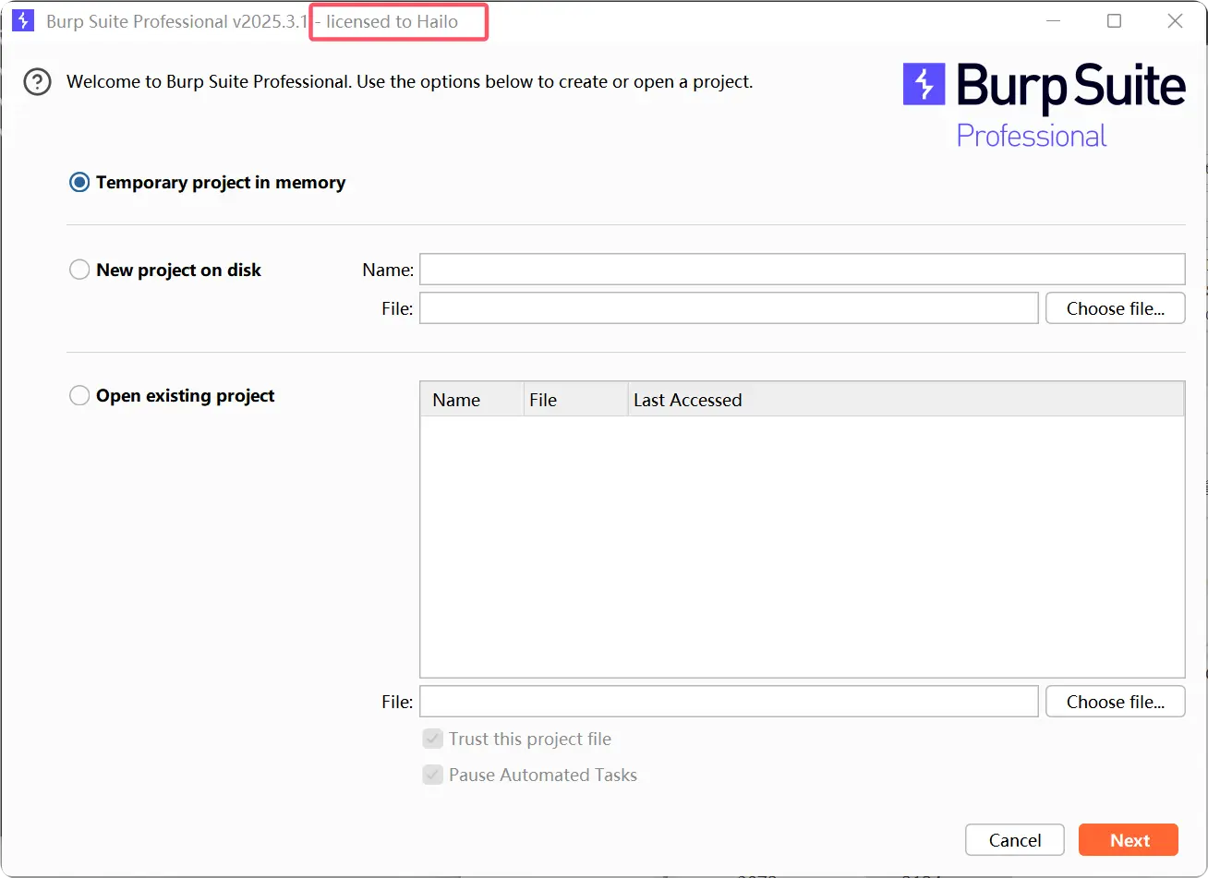Click the "licensed to Hailo" title text
This screenshot has width=1208, height=878.
pyautogui.click(x=397, y=21)
